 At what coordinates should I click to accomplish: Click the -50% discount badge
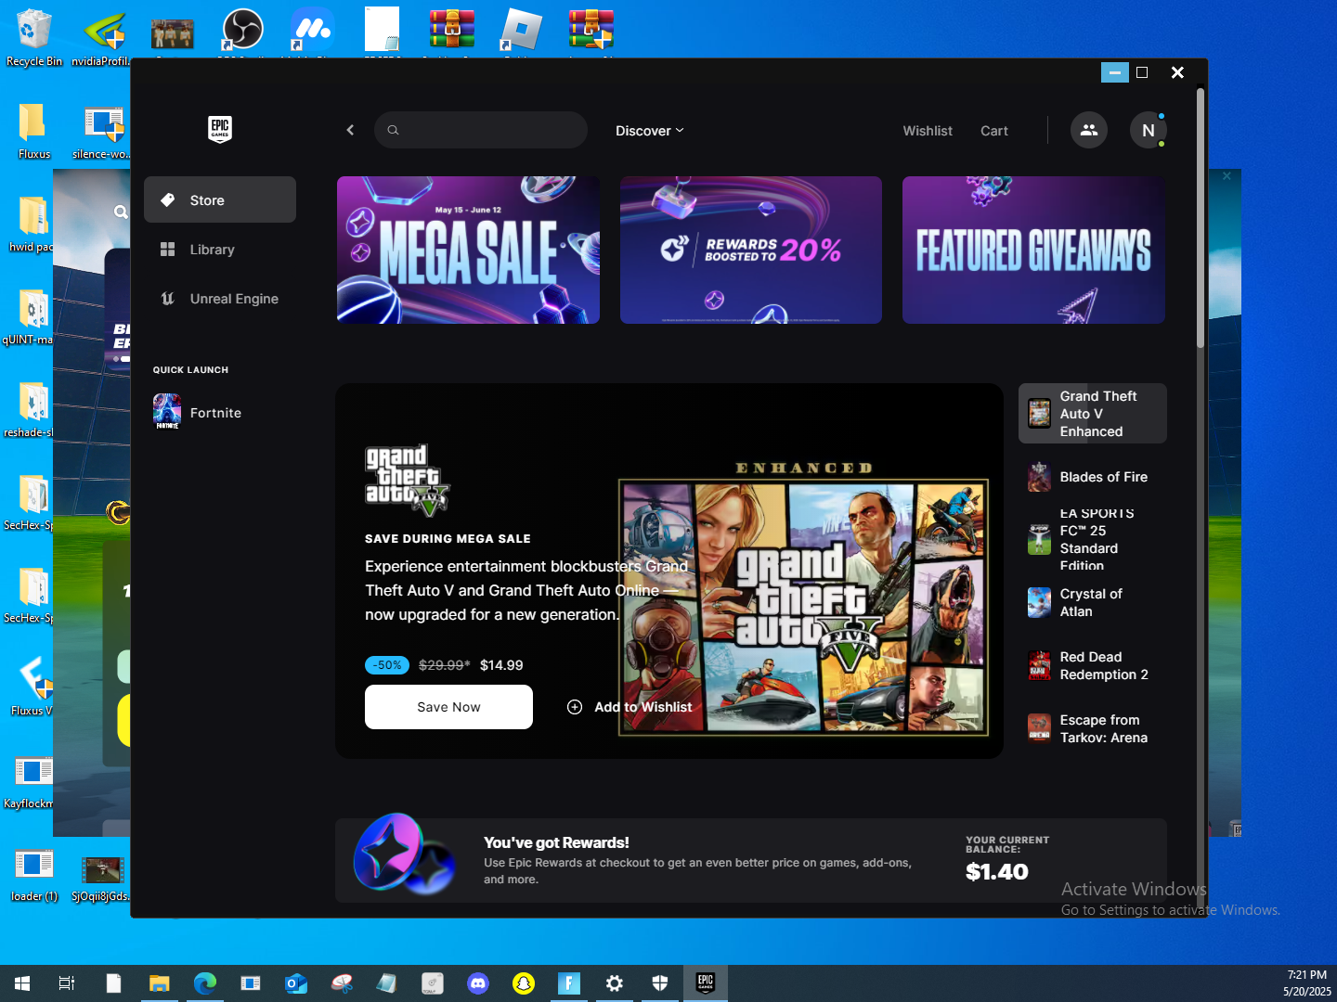pos(387,665)
